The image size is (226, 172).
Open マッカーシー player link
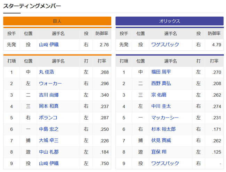click(165, 118)
